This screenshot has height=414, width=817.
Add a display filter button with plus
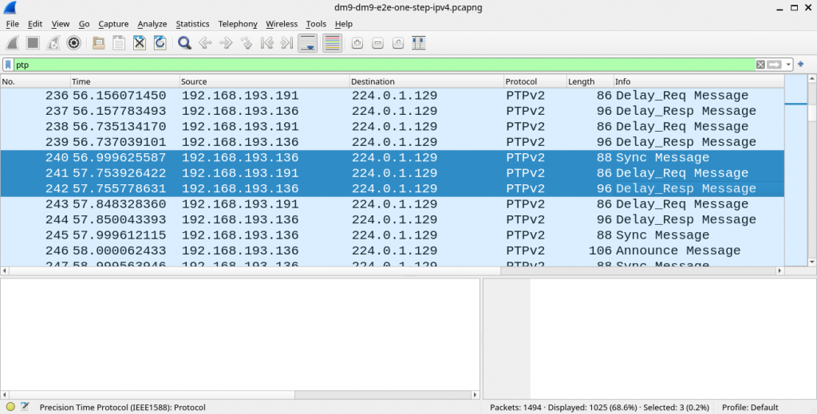point(801,64)
